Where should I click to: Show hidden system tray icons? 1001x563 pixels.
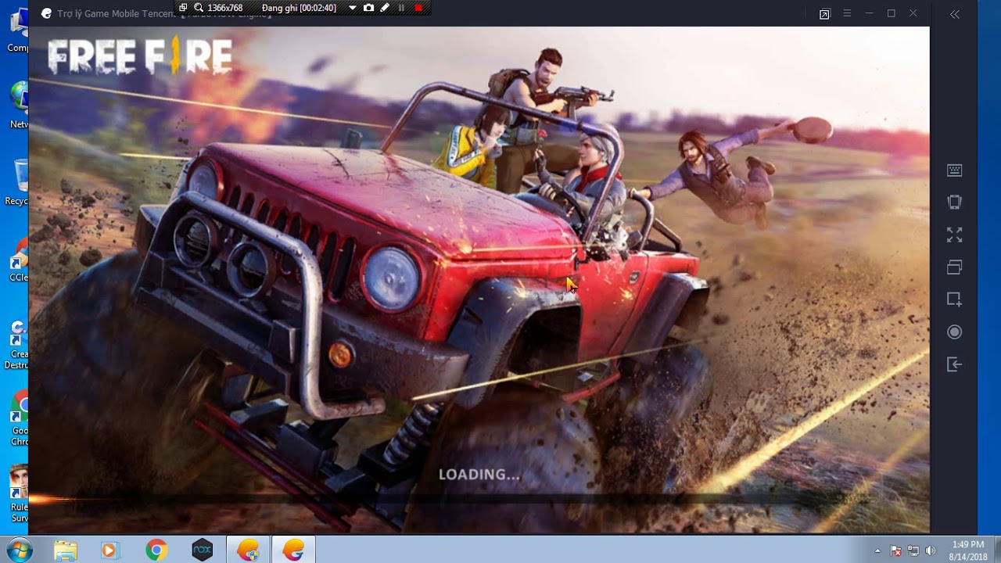click(877, 550)
